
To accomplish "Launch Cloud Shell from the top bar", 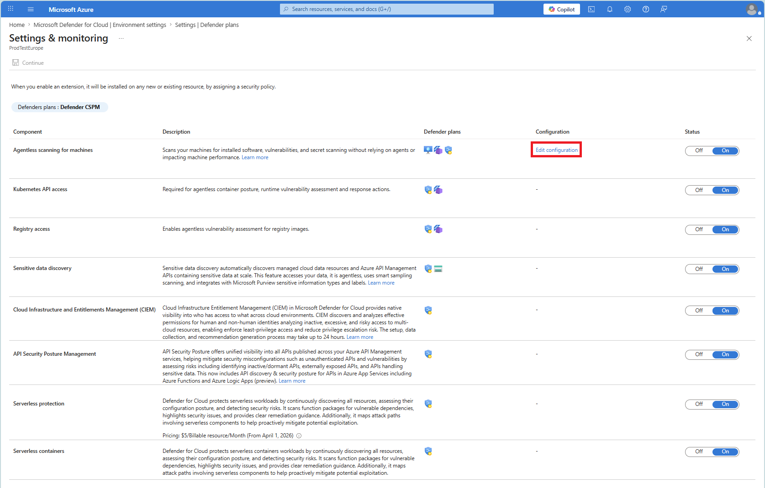I will point(591,9).
